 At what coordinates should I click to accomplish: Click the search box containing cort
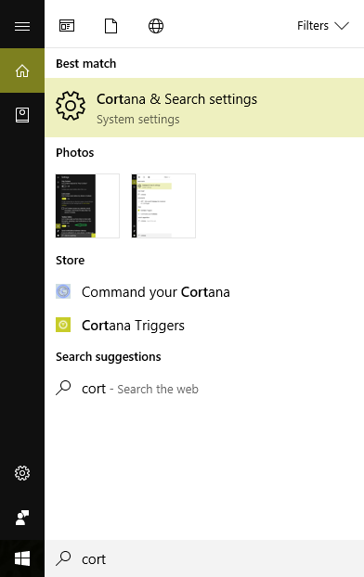204,558
